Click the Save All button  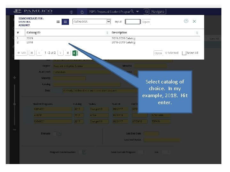[214, 39]
